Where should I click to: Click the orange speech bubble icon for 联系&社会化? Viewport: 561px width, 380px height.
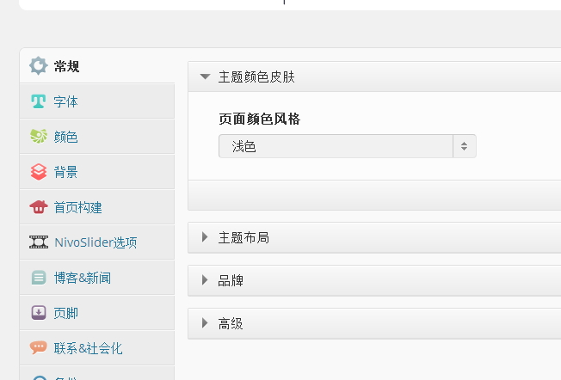(x=38, y=347)
